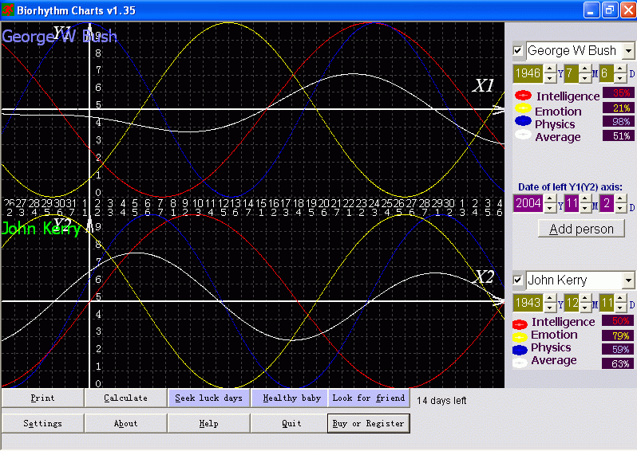Increase Bush birth day 6 up arrow

[620, 69]
